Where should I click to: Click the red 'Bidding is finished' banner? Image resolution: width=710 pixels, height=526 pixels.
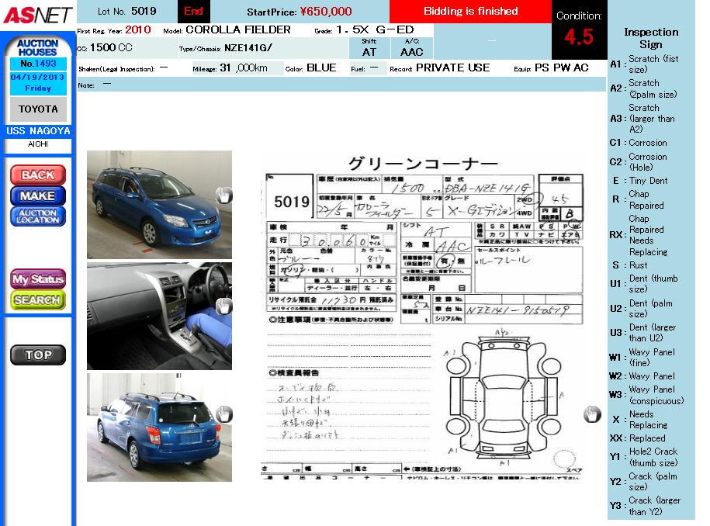(470, 12)
